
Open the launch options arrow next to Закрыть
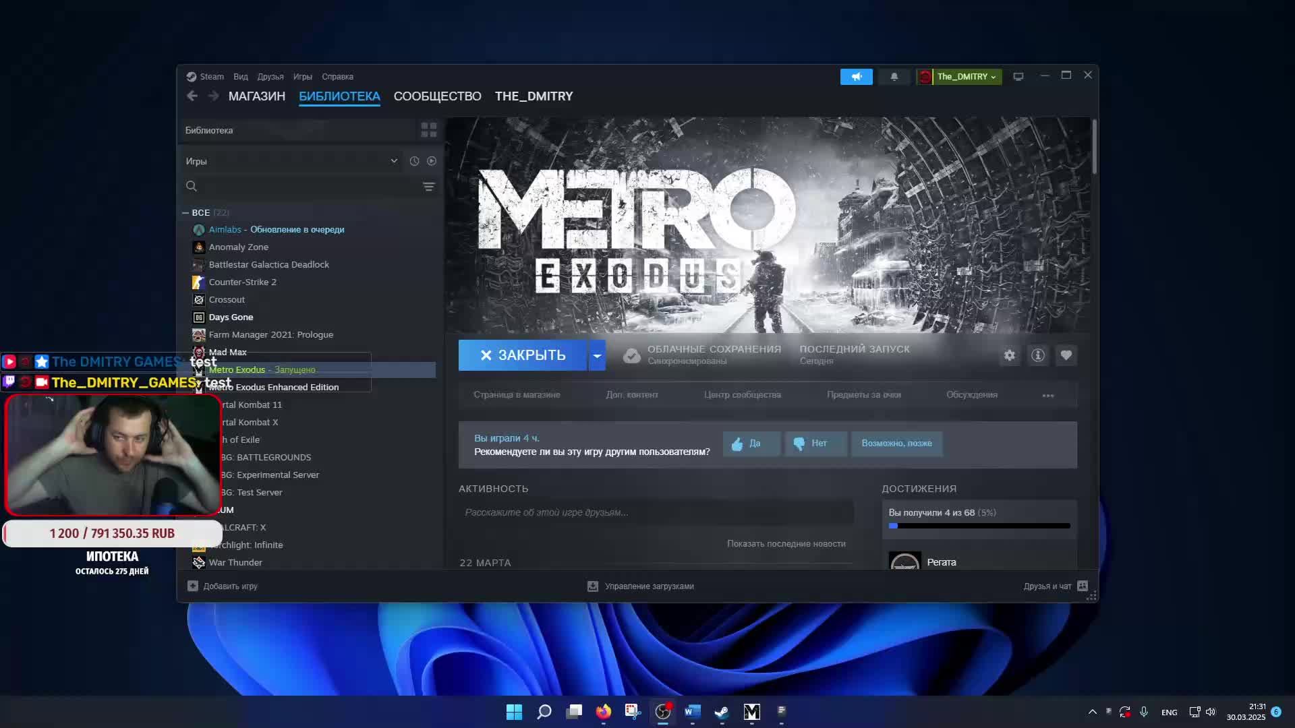pos(597,355)
